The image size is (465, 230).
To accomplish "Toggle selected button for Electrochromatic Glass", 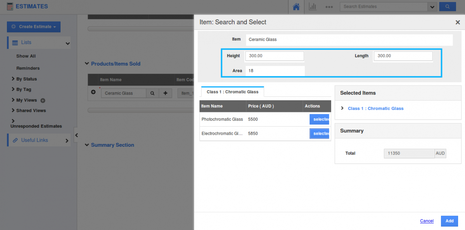I will point(319,134).
